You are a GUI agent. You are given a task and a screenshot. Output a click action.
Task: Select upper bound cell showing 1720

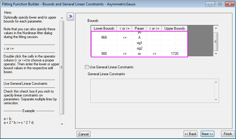tap(175, 53)
